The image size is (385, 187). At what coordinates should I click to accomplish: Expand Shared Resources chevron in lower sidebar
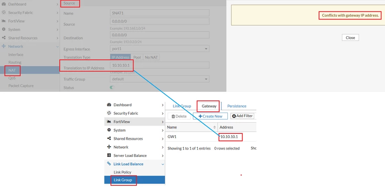[x=162, y=139]
